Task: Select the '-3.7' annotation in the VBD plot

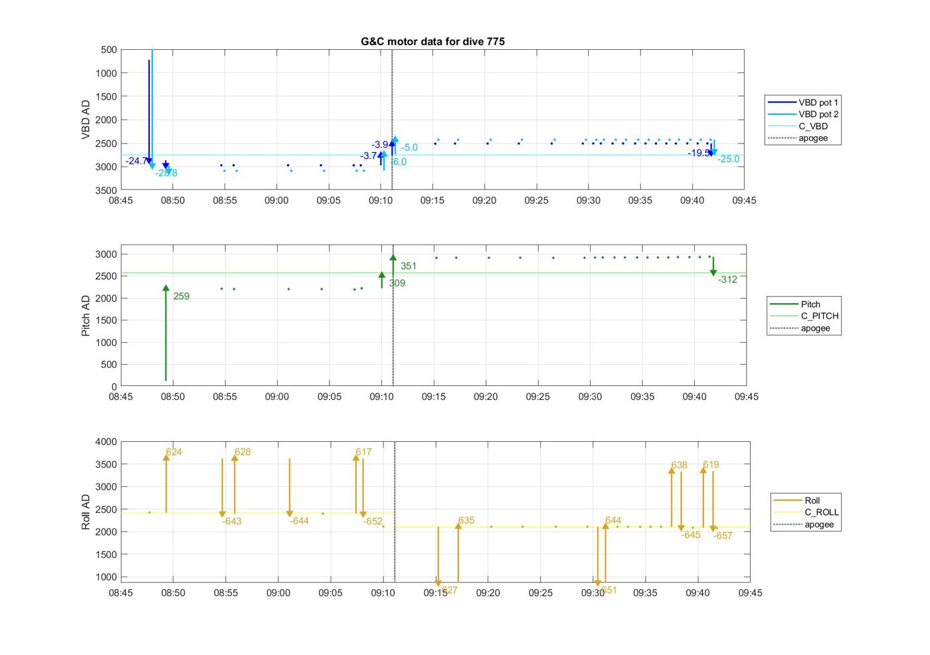Action: [369, 156]
